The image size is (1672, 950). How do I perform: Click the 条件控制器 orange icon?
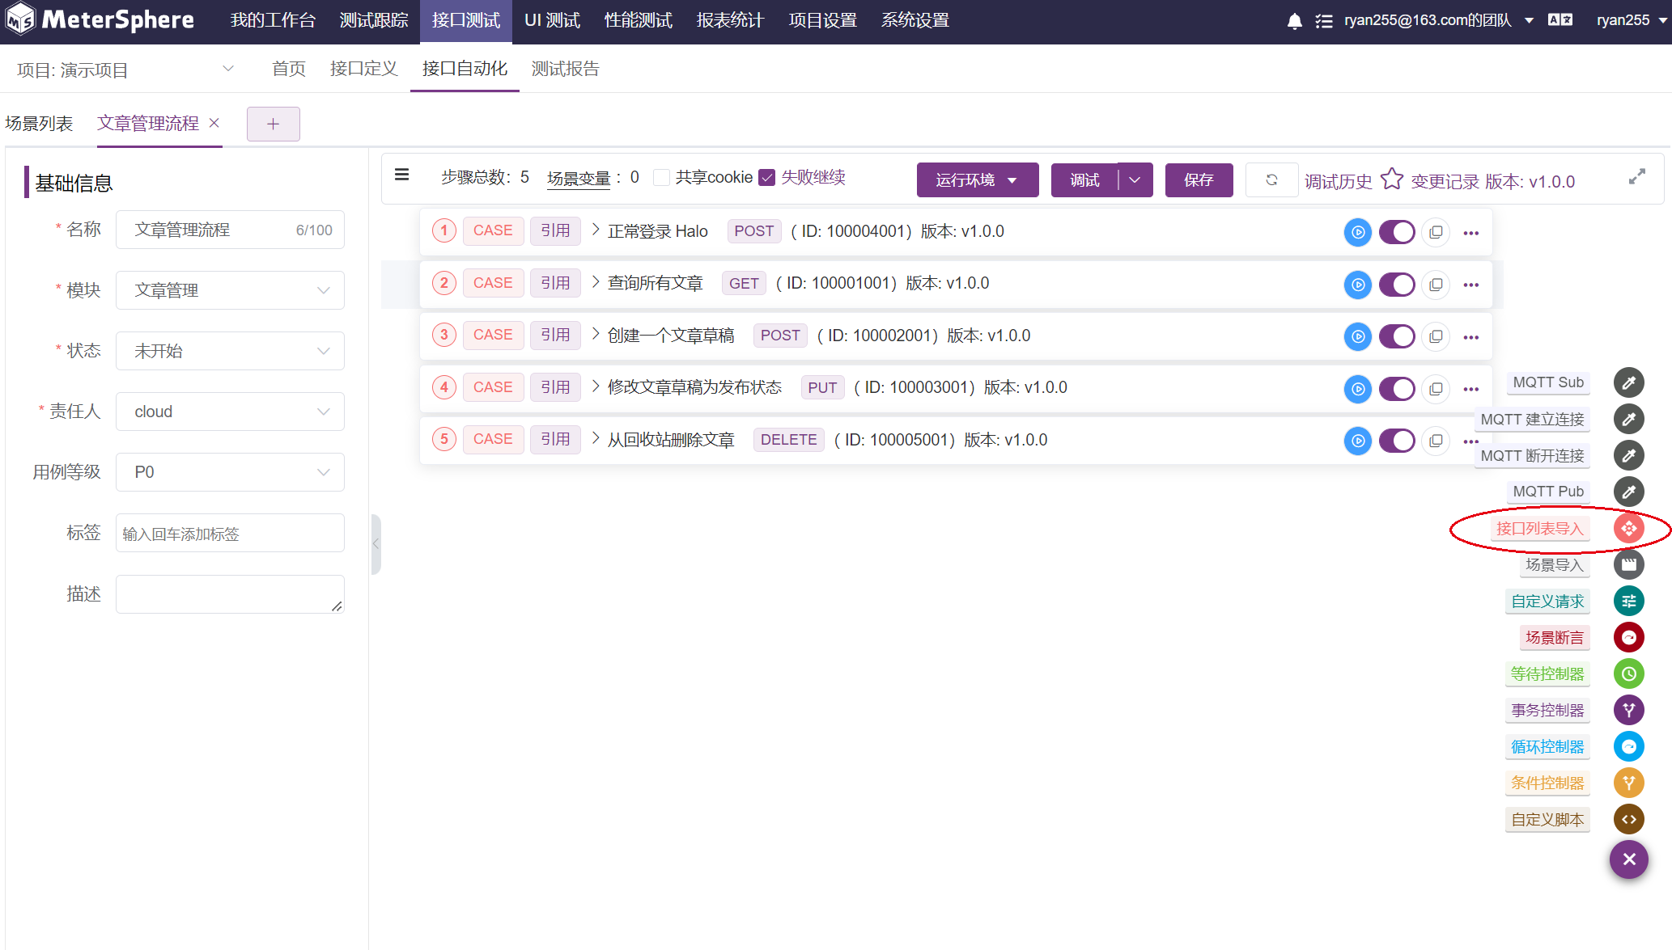pyautogui.click(x=1628, y=783)
